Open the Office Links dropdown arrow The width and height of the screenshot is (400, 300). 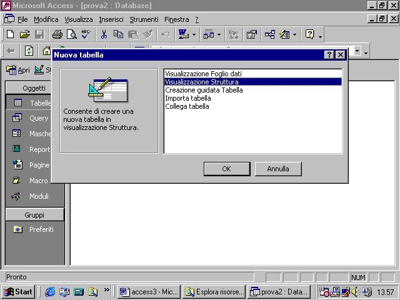[194, 34]
